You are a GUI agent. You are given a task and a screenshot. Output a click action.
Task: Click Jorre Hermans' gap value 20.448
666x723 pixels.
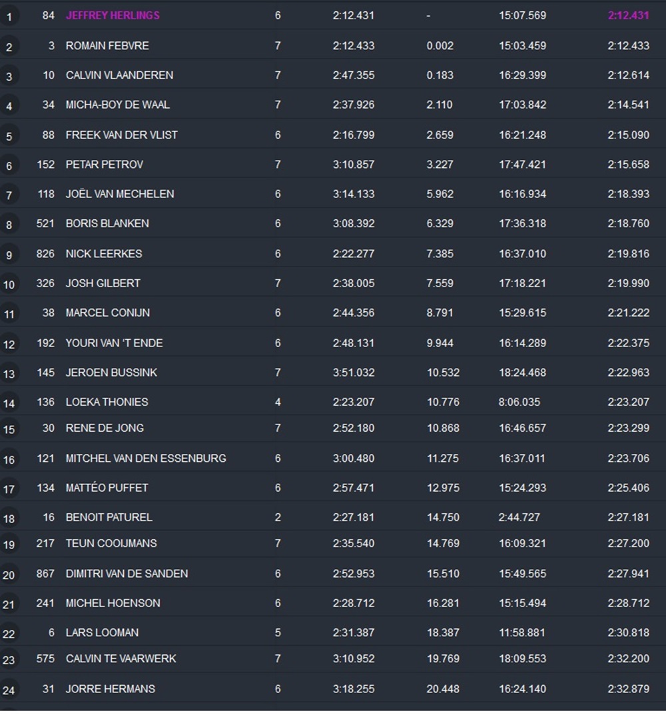pos(443,689)
